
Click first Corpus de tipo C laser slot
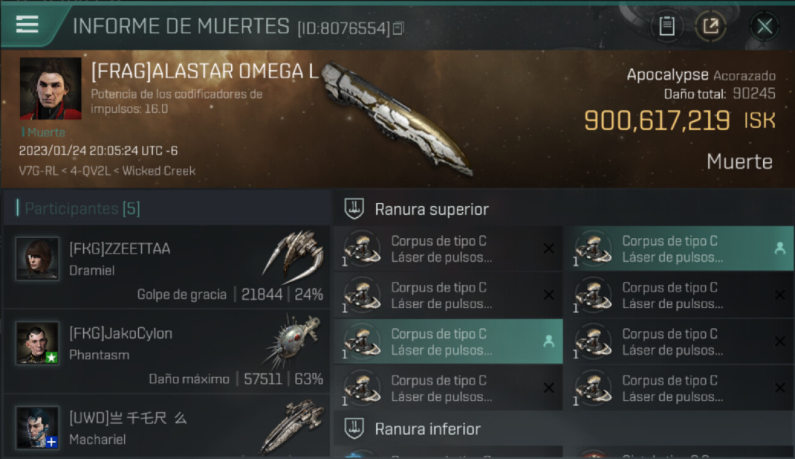(x=448, y=248)
